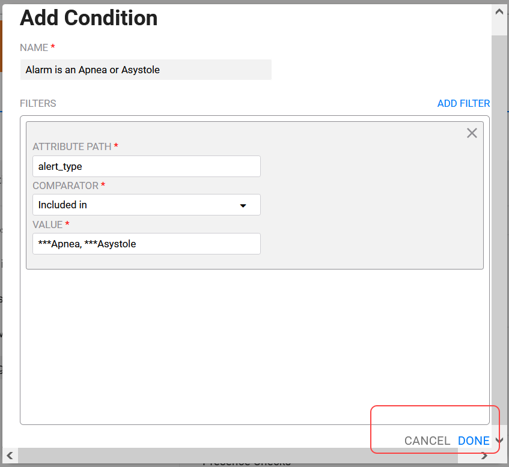The width and height of the screenshot is (509, 467).
Task: Click ADD FILTER to create a new filter
Action: coord(463,103)
